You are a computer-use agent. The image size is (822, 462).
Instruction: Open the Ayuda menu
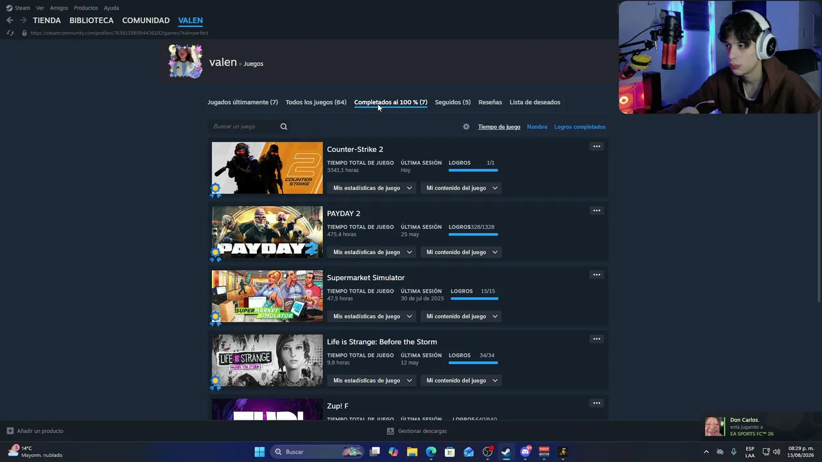[x=111, y=8]
